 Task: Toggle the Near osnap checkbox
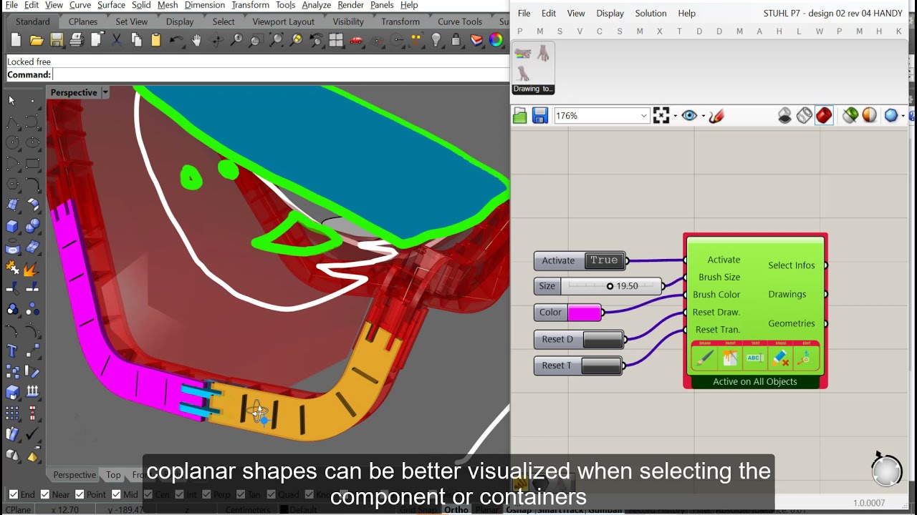click(x=45, y=494)
